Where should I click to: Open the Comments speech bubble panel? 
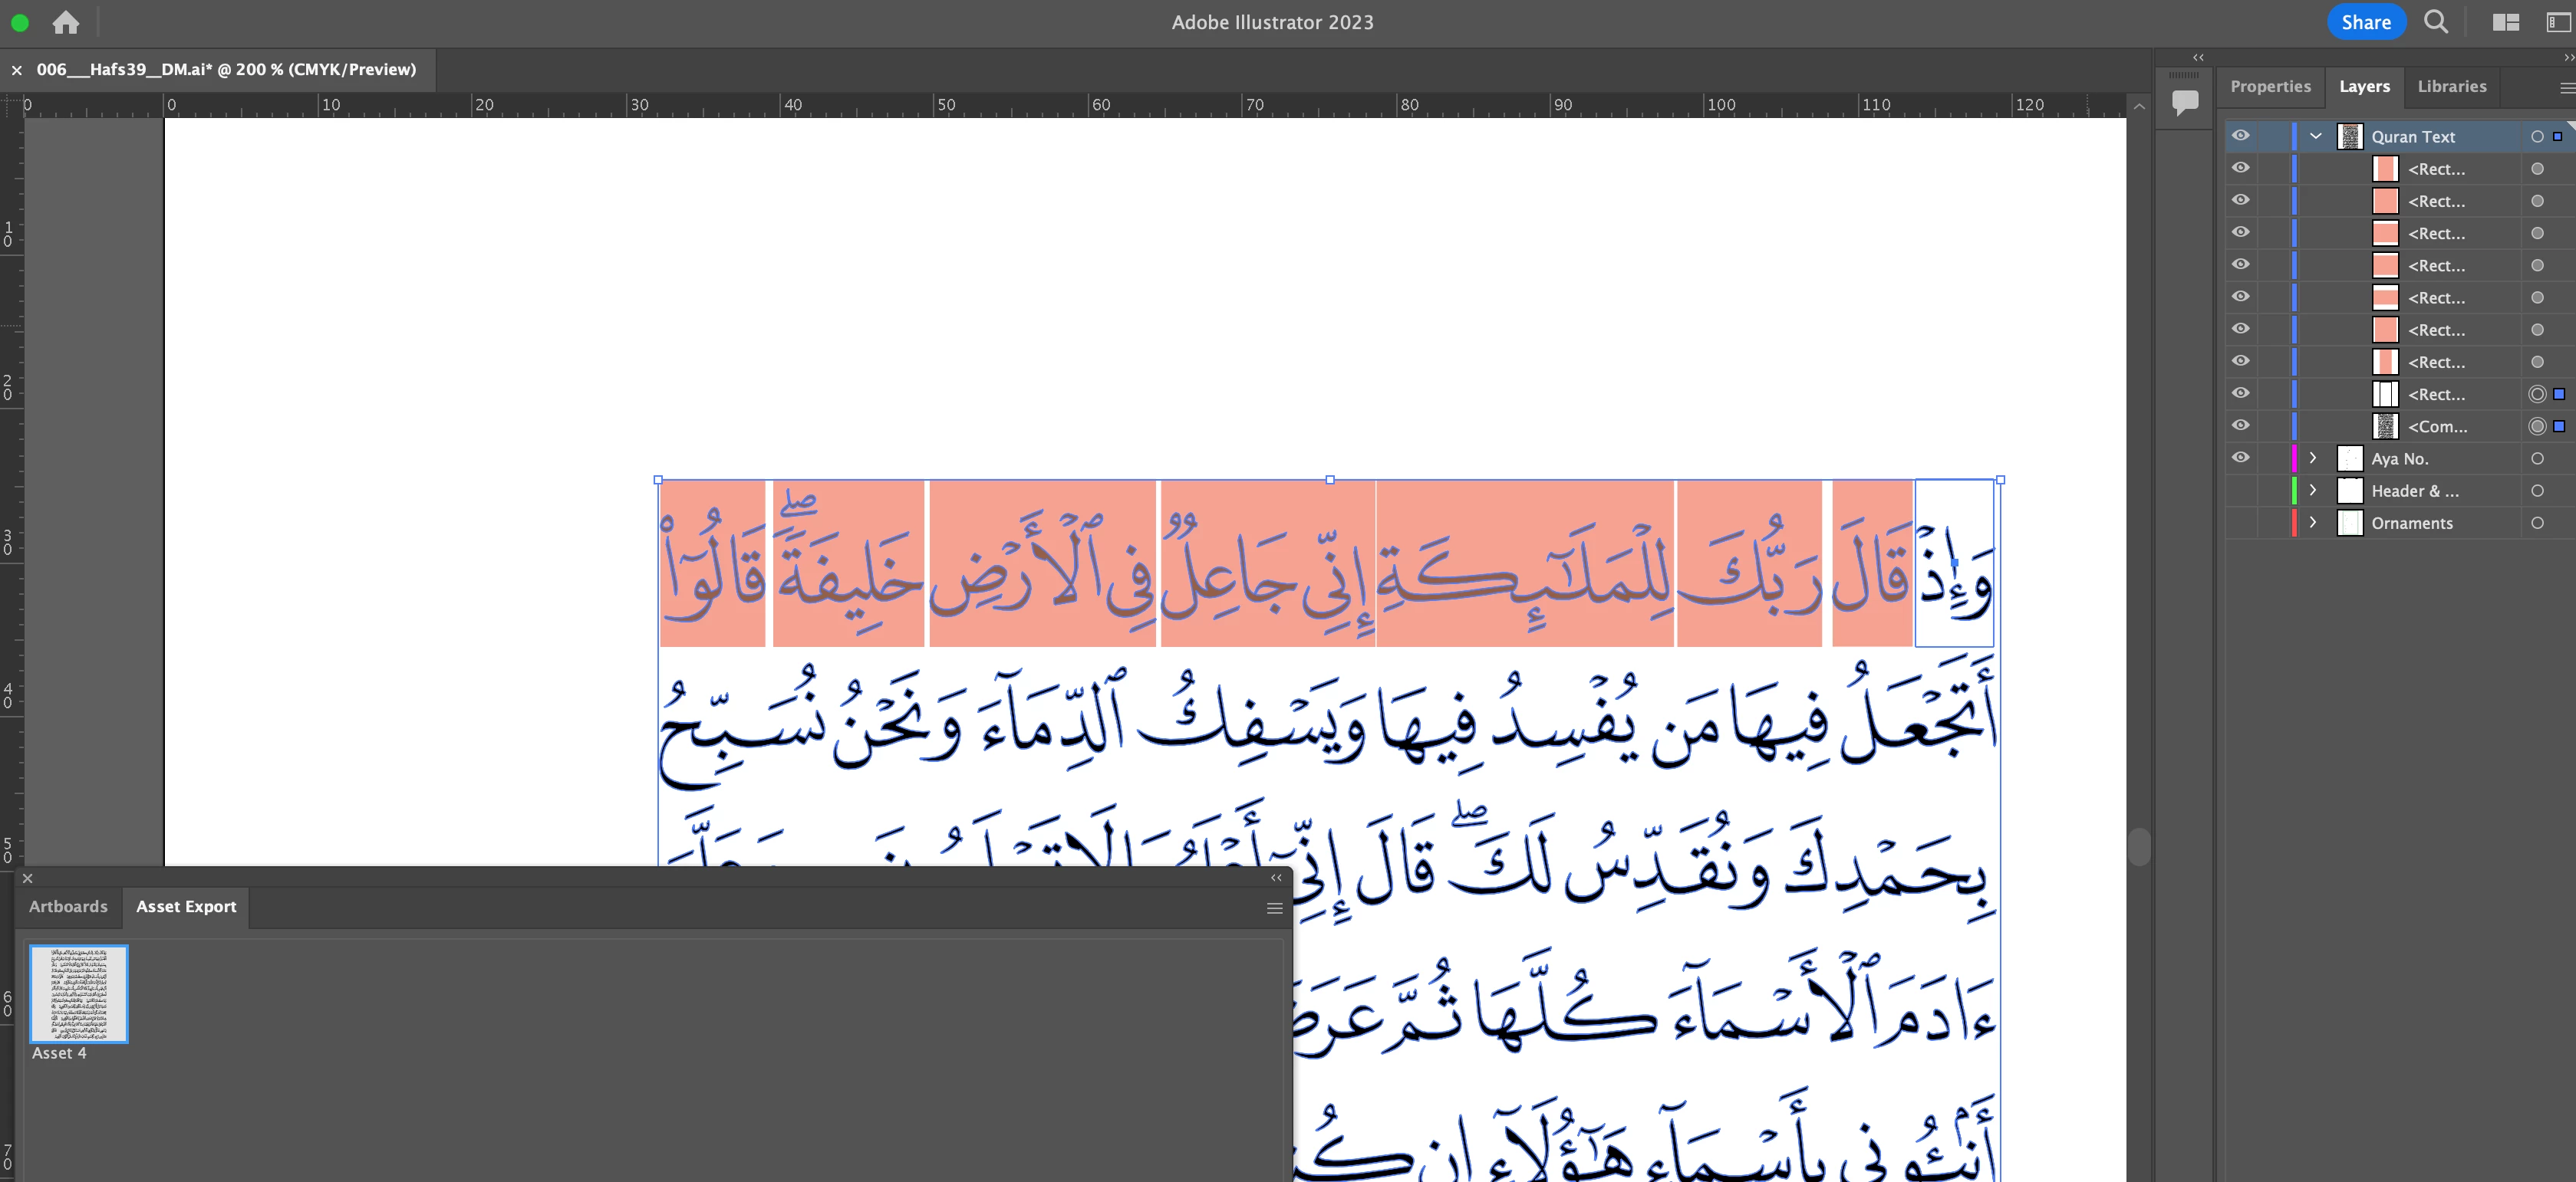pyautogui.click(x=2185, y=101)
